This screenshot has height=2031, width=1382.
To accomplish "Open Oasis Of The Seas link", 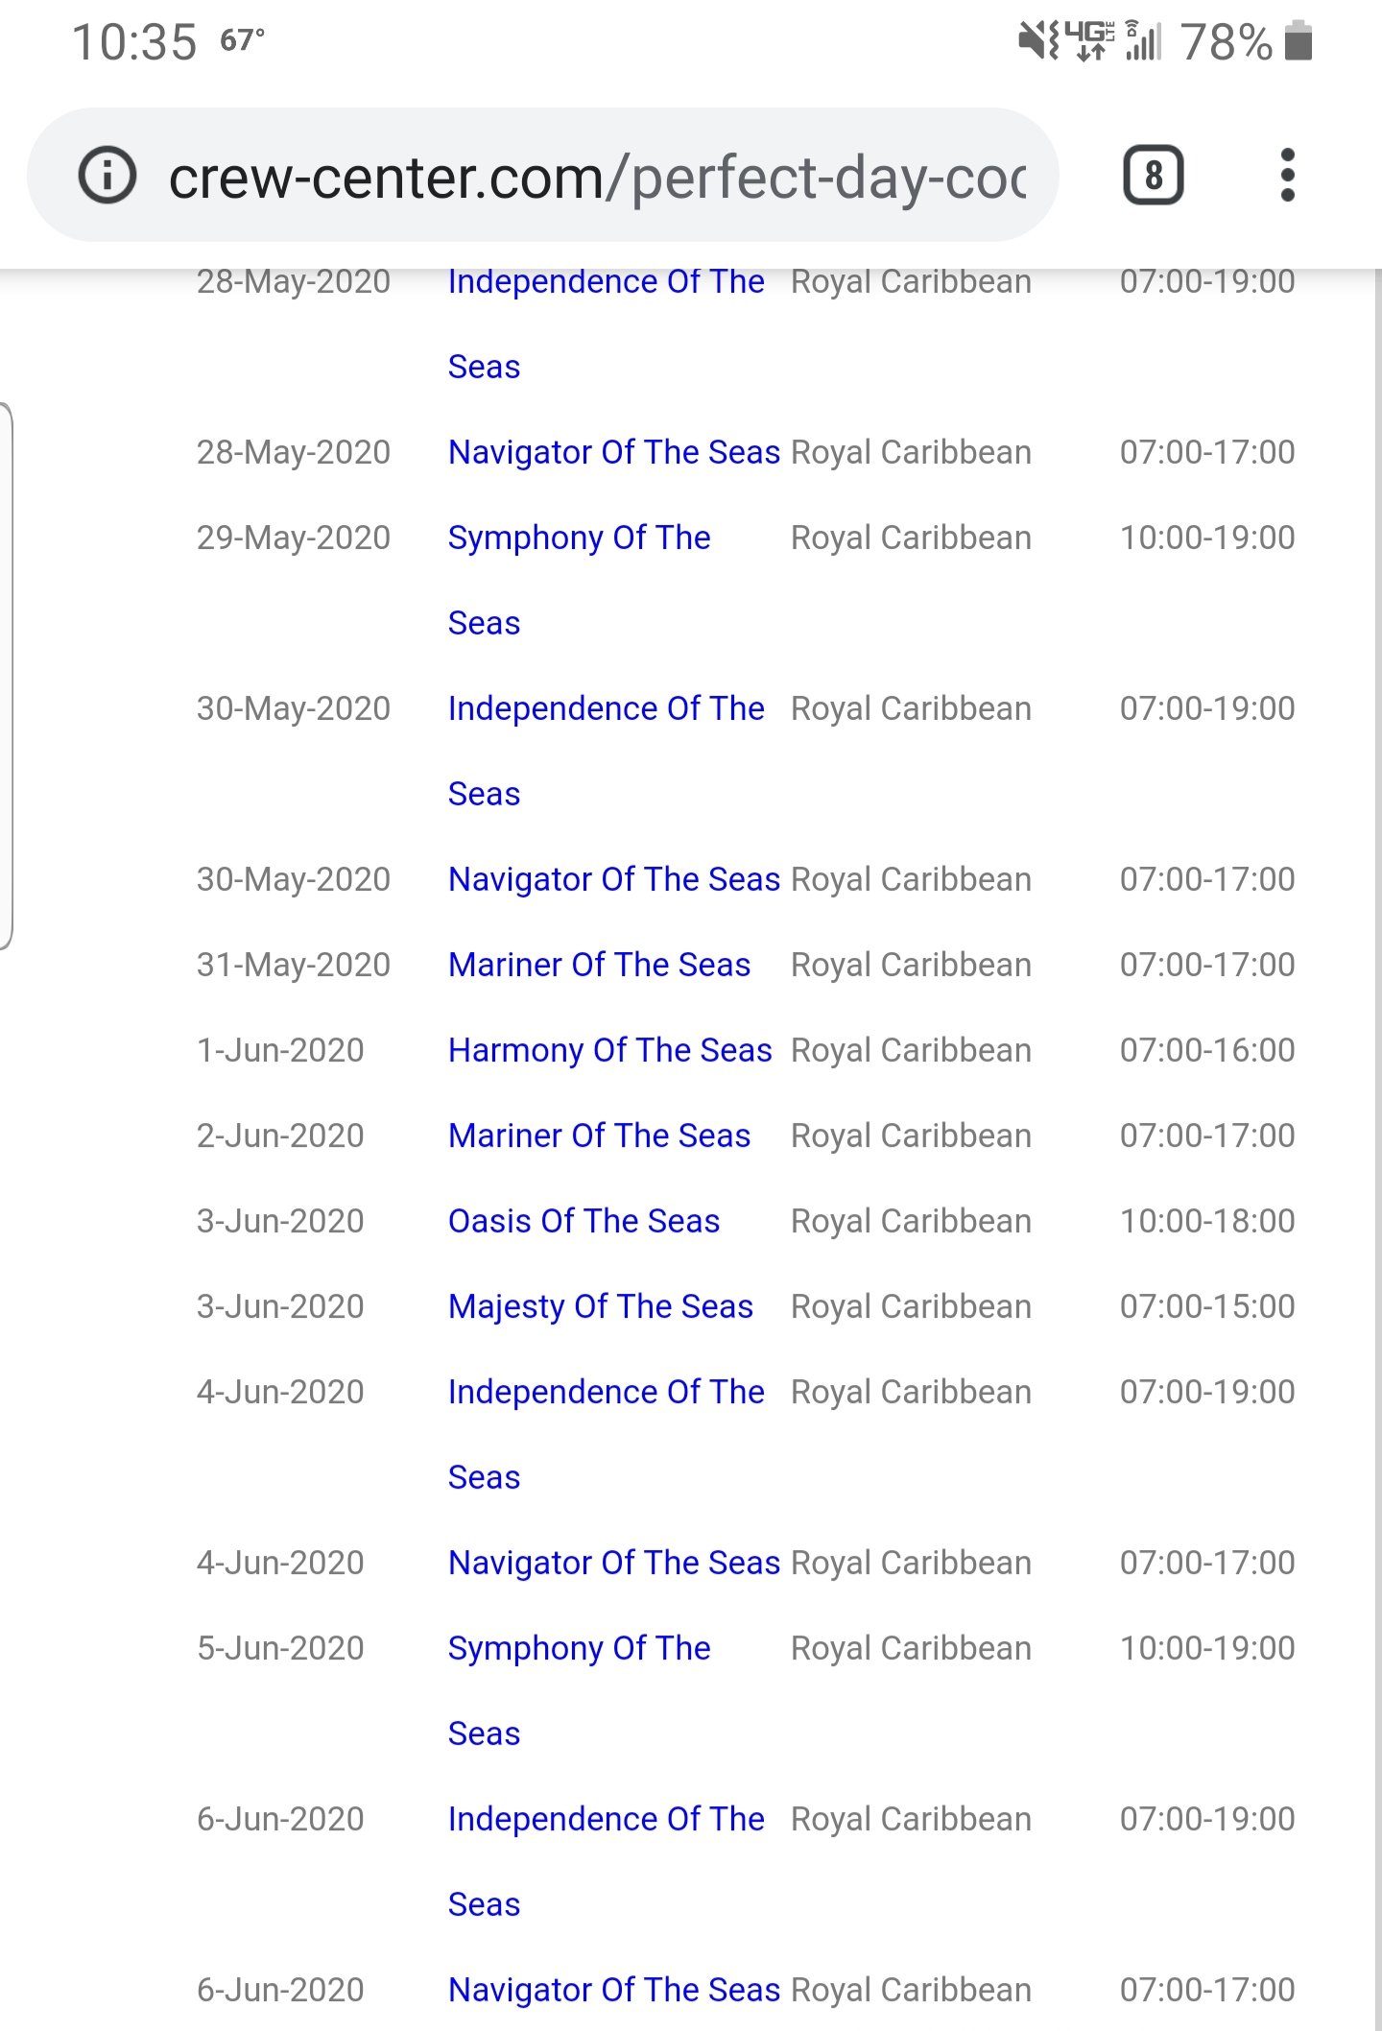I will (x=584, y=1221).
